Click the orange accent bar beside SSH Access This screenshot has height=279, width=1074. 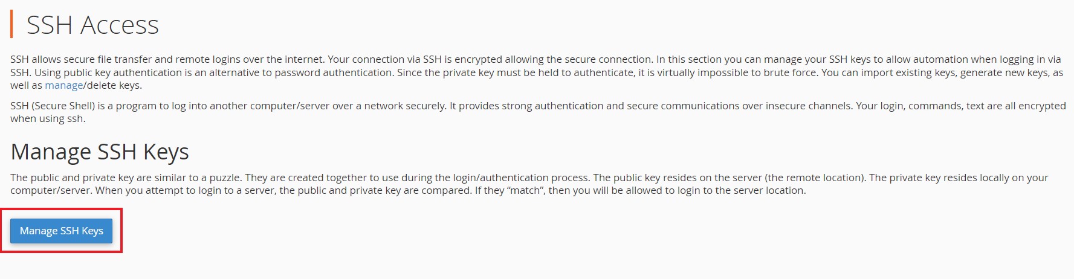click(11, 25)
